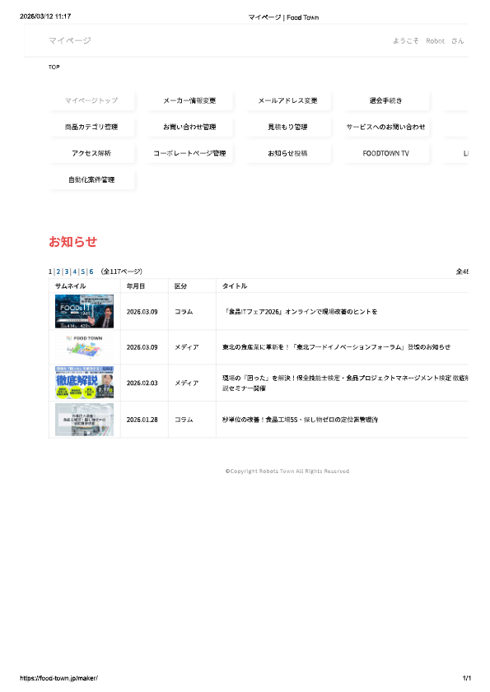Click the 区分 column header
490x692 pixels.
click(x=180, y=286)
